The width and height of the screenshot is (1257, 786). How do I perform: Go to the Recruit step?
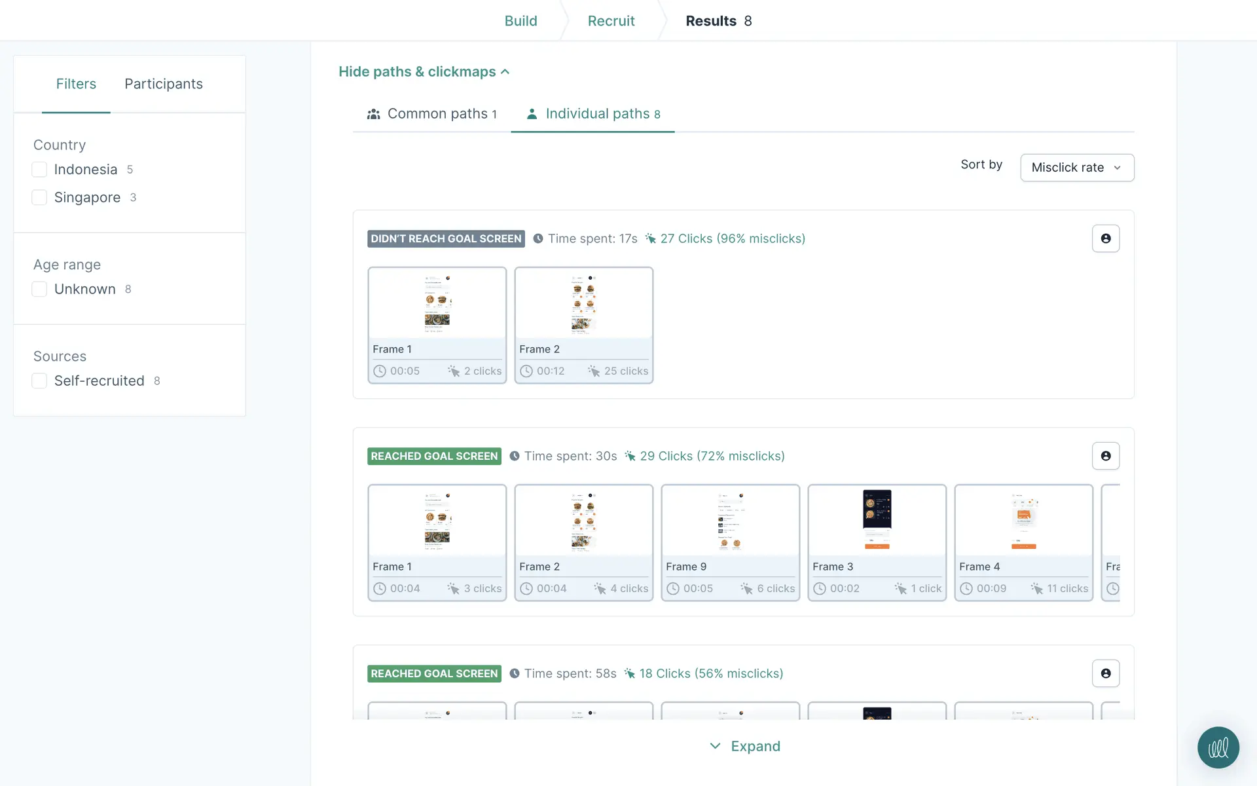coord(611,21)
